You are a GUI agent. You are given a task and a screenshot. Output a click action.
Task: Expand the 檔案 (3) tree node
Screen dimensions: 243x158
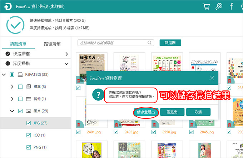[x=12, y=86]
